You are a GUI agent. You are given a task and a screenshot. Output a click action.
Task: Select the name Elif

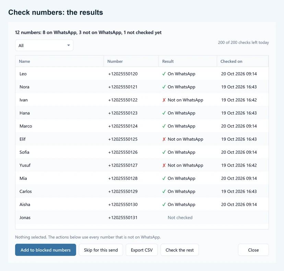point(22,139)
